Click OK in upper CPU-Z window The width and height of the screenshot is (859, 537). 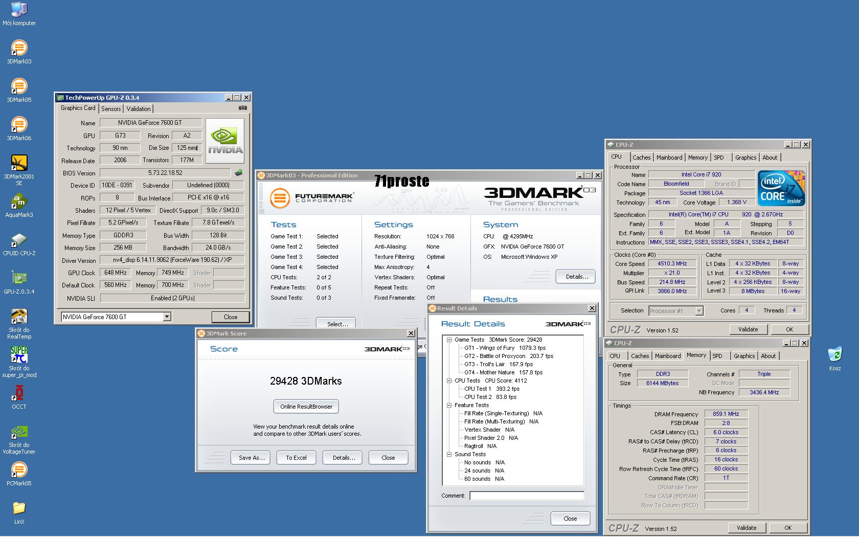click(789, 329)
